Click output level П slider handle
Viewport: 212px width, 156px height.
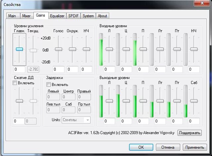[143, 101]
